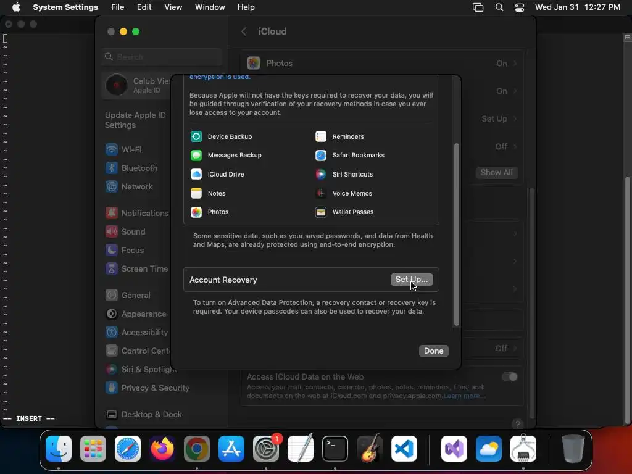This screenshot has height=474, width=632.
Task: Open the Photos On chevron row
Action: coord(382,64)
